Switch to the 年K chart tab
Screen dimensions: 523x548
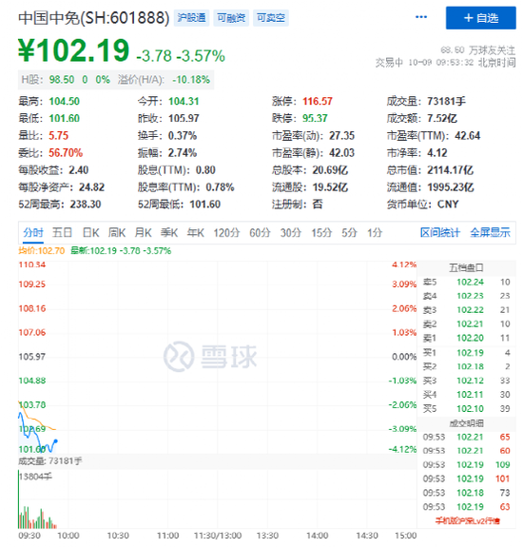coord(195,232)
